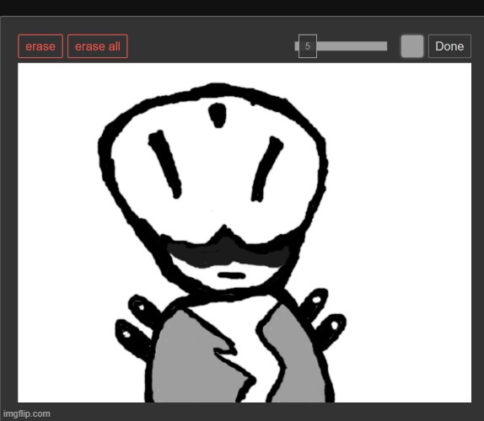Click the lower finger shape on left side
Viewport: 484px width, 421px height.
132,338
